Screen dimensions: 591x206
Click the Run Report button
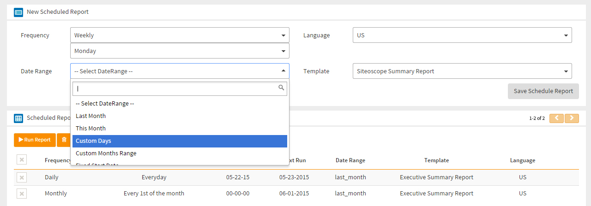35,140
